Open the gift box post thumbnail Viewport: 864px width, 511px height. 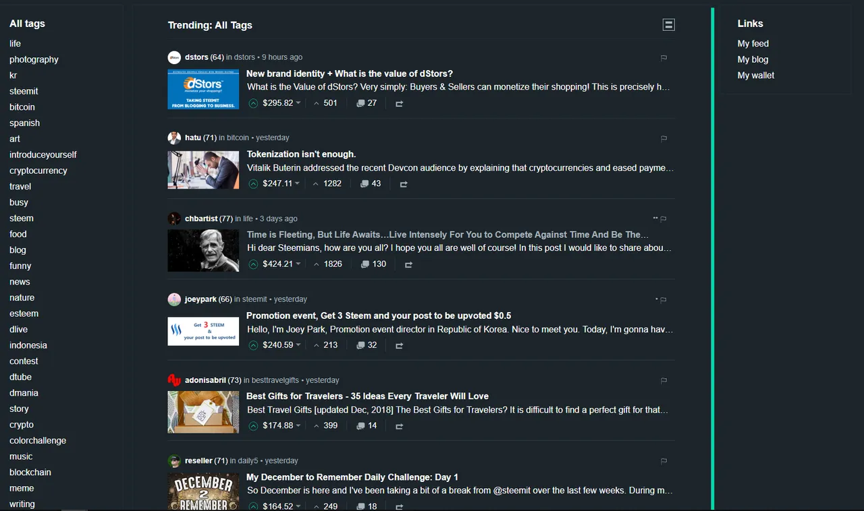click(x=203, y=412)
